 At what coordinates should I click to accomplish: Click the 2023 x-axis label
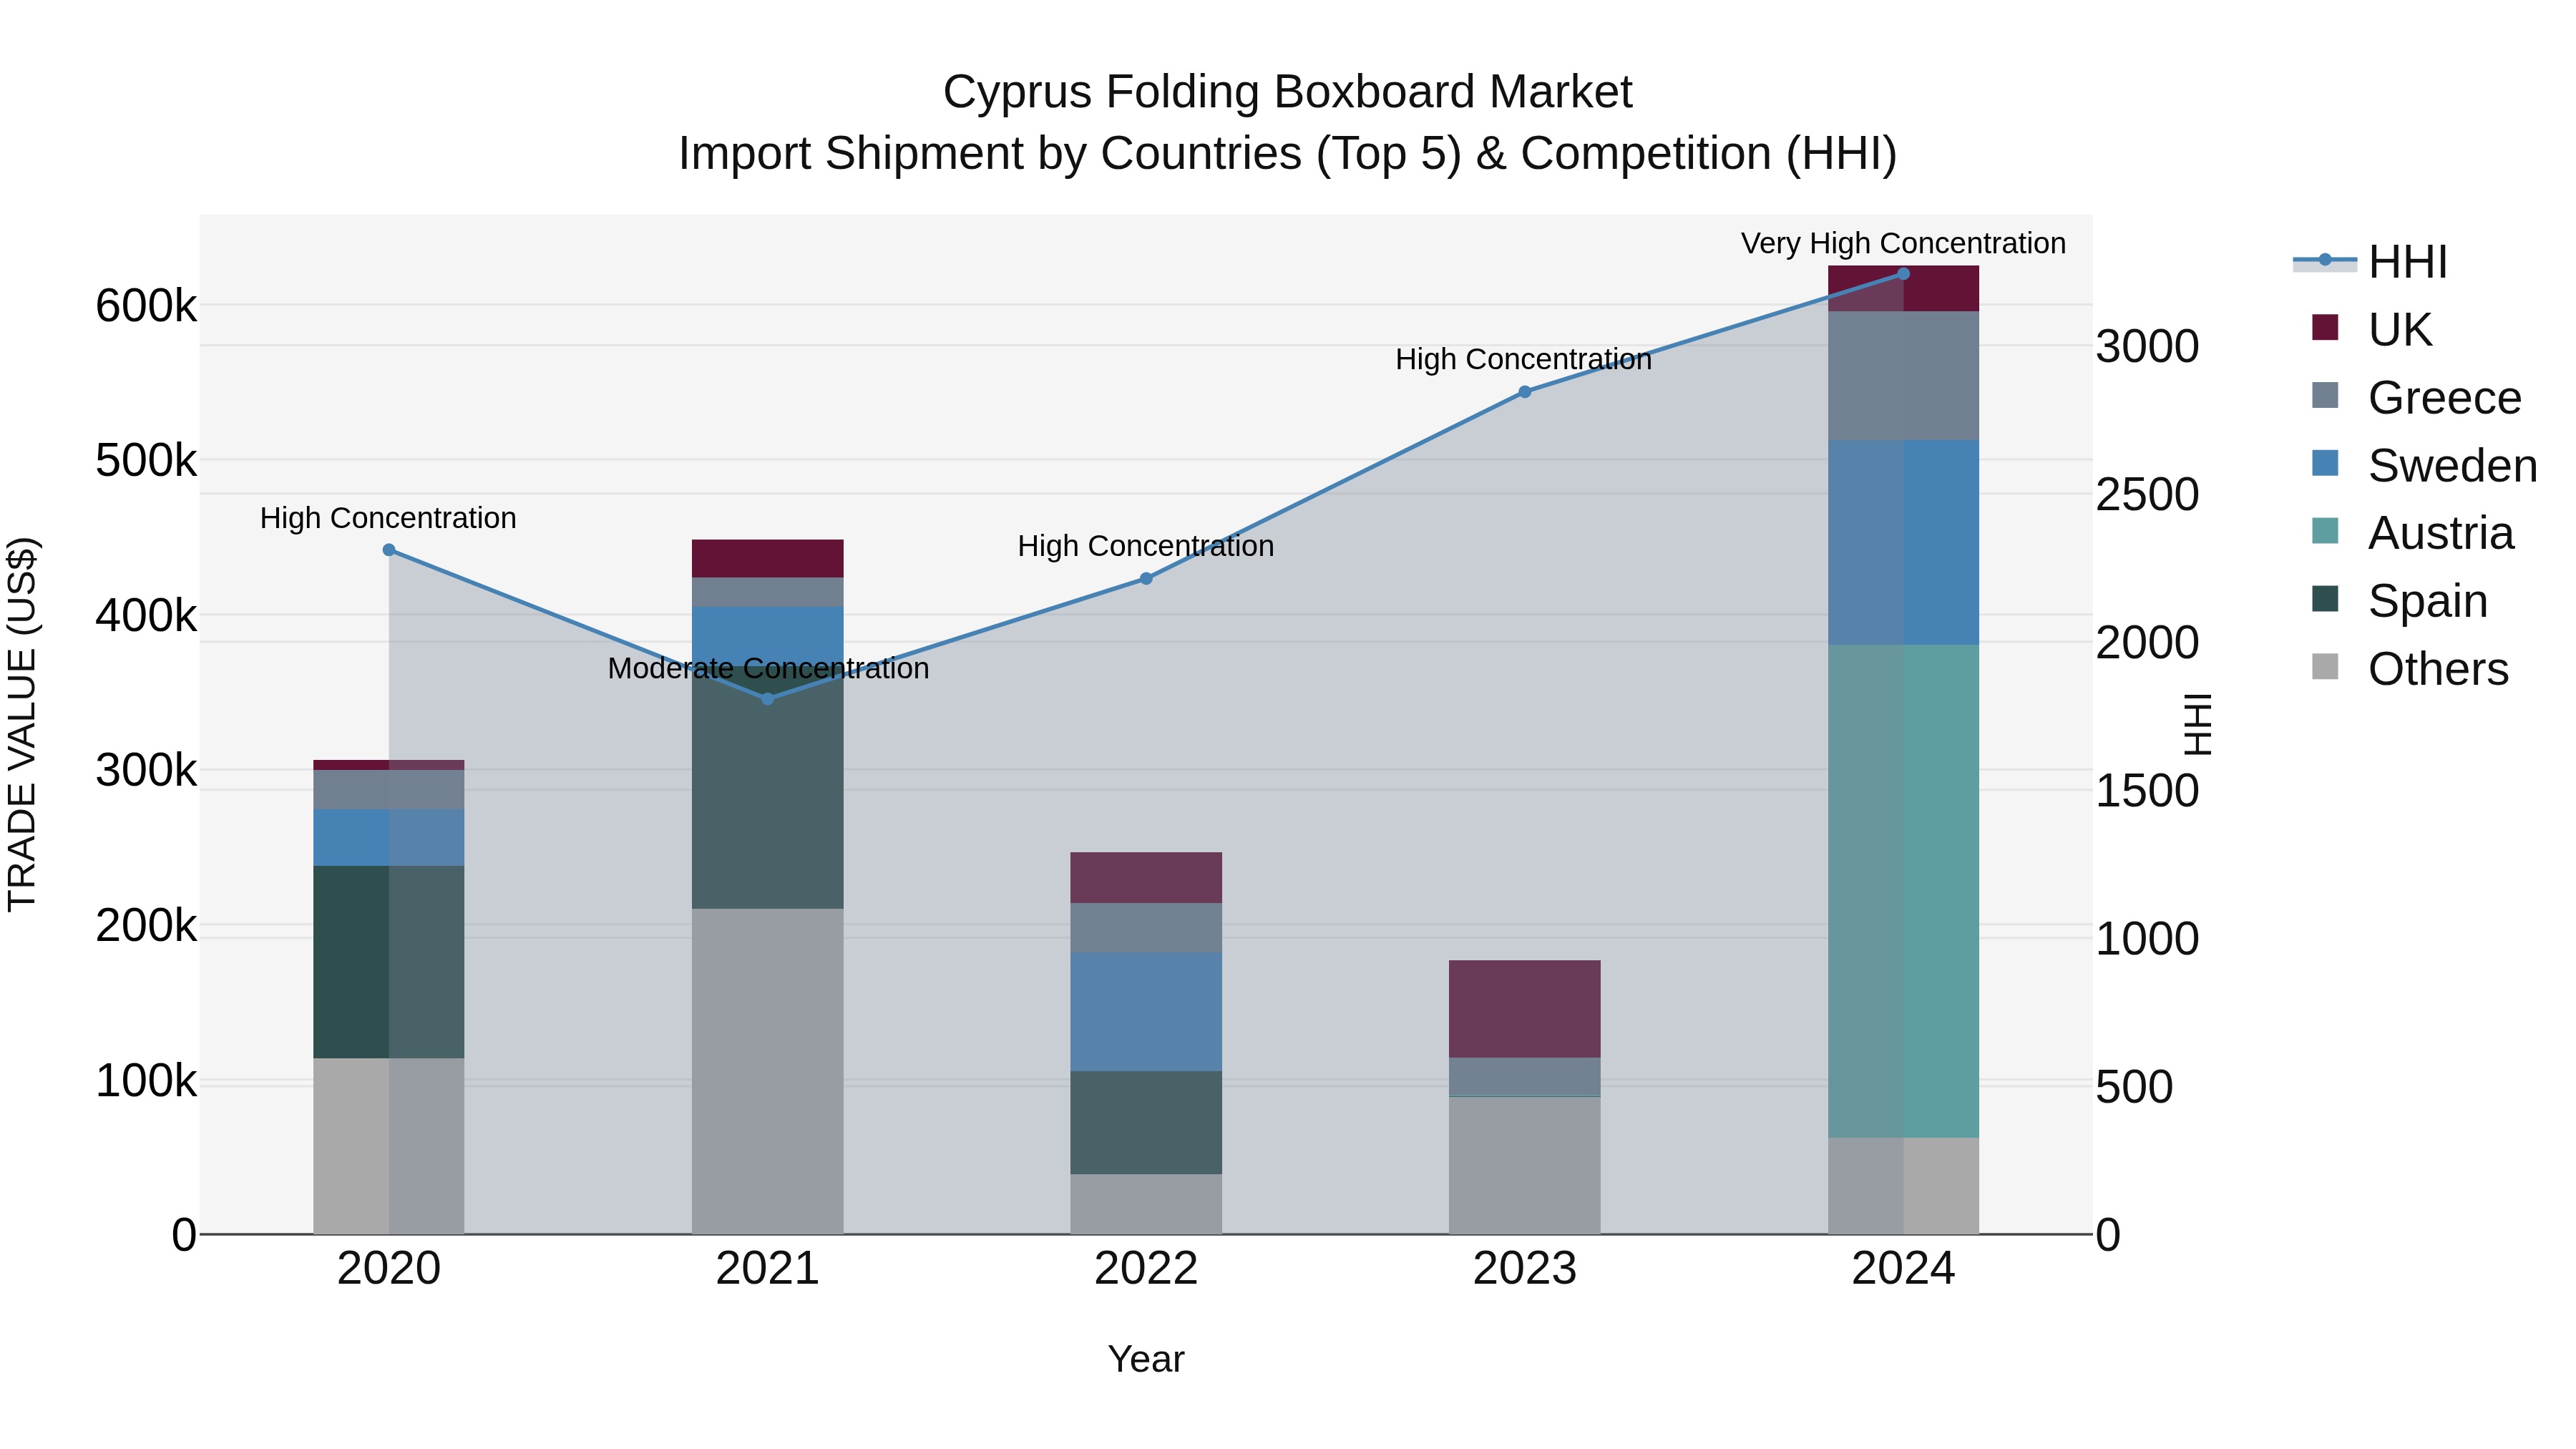[1525, 1269]
